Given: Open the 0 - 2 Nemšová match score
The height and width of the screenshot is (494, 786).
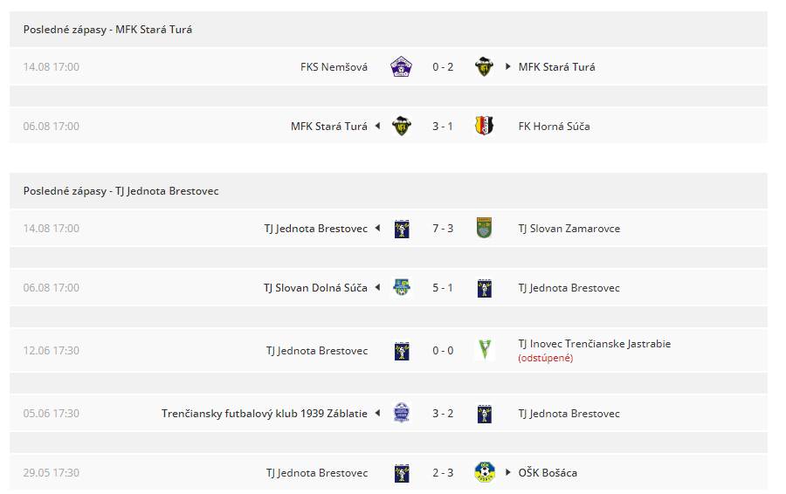Looking at the screenshot, I should [443, 67].
